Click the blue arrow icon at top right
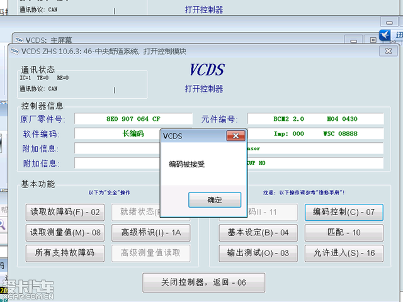 click(387, 35)
